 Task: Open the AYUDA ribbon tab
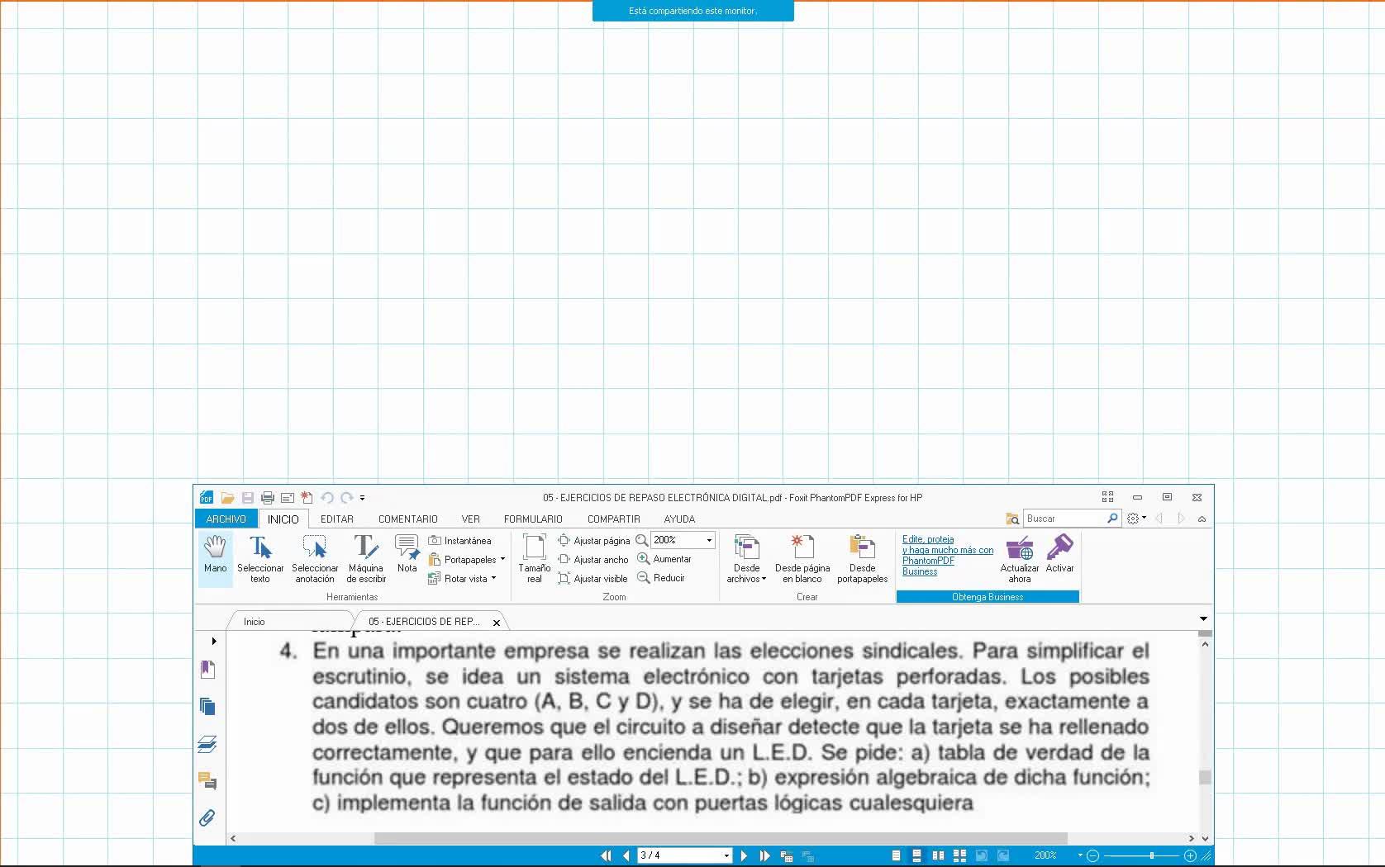(x=679, y=519)
